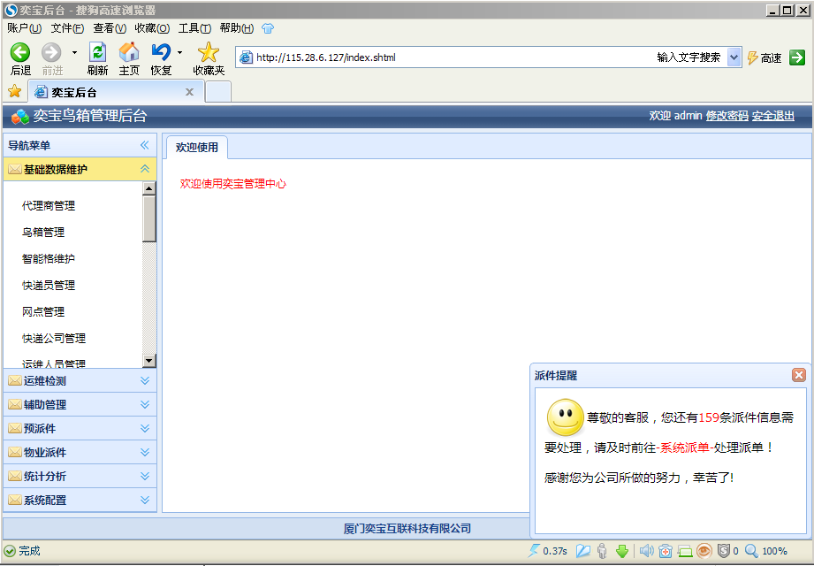Image resolution: width=814 pixels, height=566 pixels.
Task: Expand the 系统配置 section
Action: click(x=145, y=500)
